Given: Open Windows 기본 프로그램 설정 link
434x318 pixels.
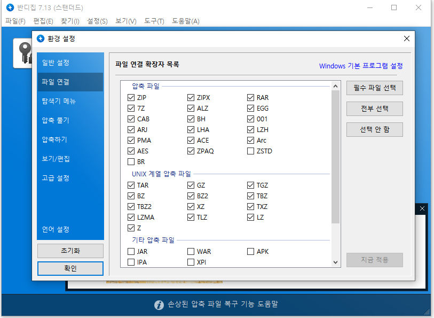Looking at the screenshot, I should [x=361, y=66].
